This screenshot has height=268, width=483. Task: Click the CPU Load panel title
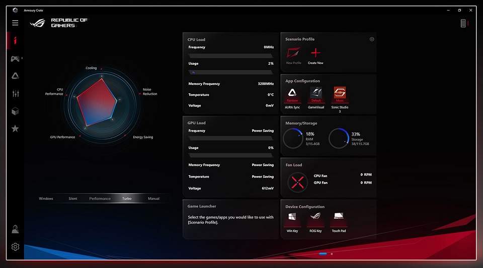(196, 39)
